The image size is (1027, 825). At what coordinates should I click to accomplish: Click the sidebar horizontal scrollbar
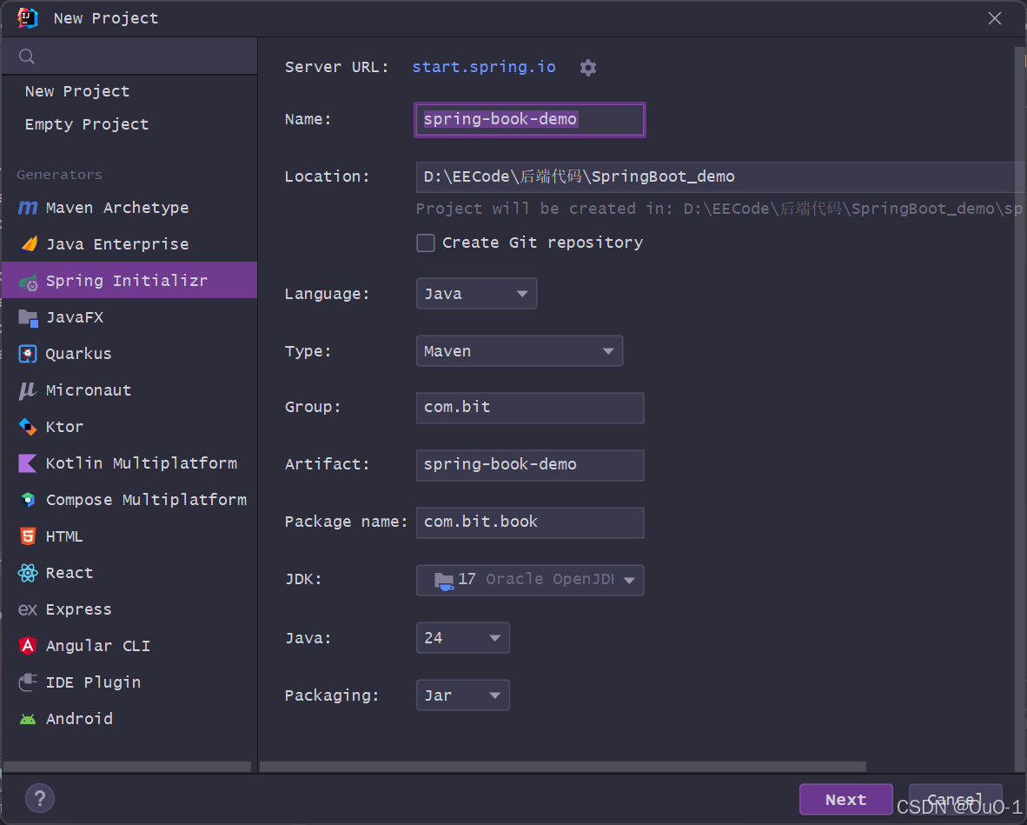127,767
